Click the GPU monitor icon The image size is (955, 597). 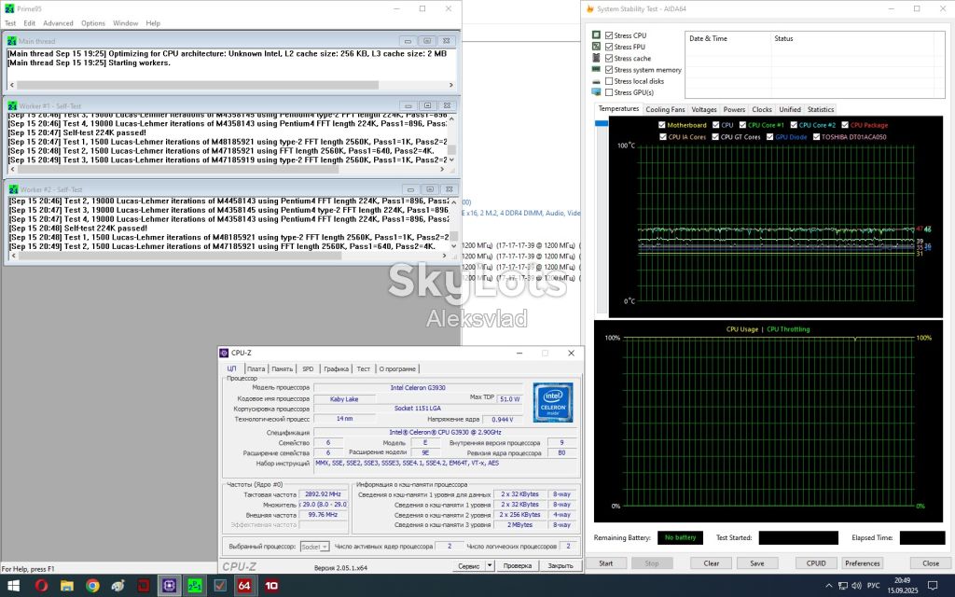(x=596, y=92)
